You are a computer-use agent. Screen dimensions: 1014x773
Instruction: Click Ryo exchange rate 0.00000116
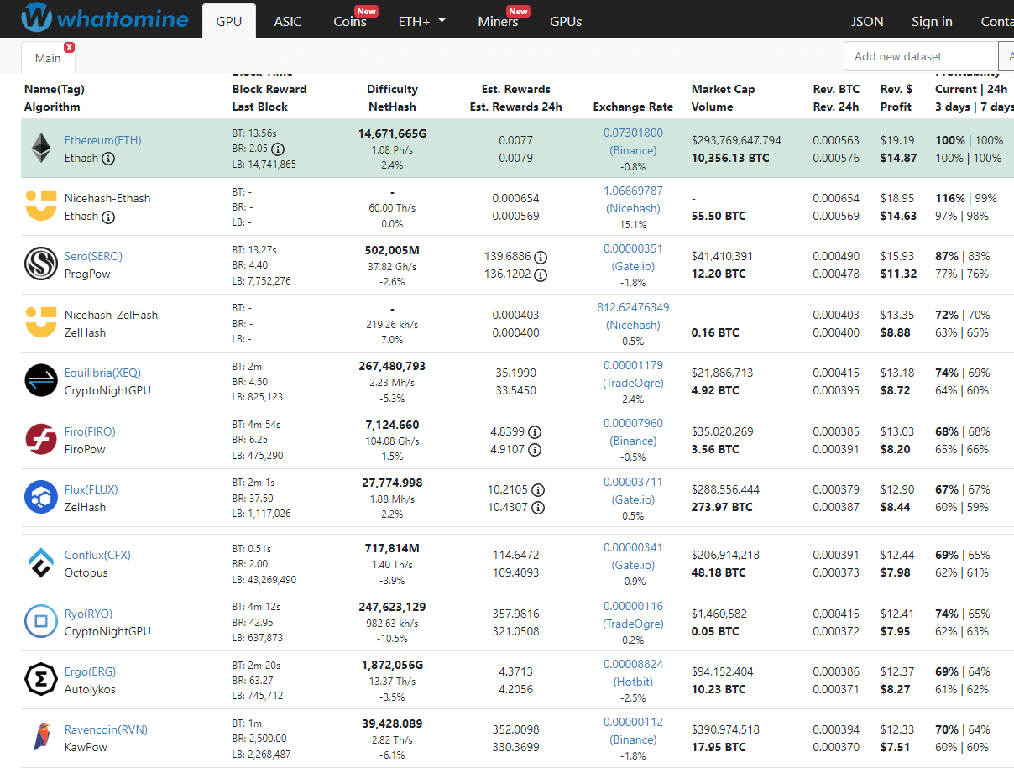[633, 606]
